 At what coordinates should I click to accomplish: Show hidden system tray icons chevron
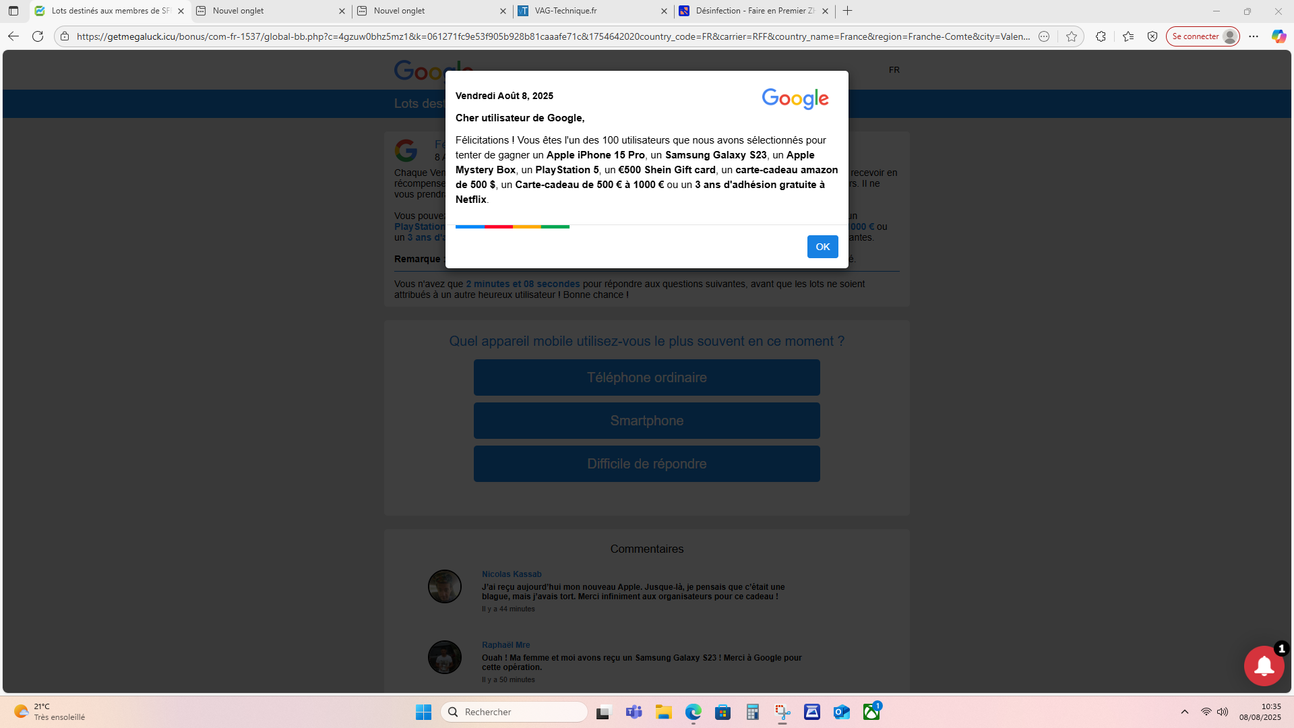[1185, 712]
